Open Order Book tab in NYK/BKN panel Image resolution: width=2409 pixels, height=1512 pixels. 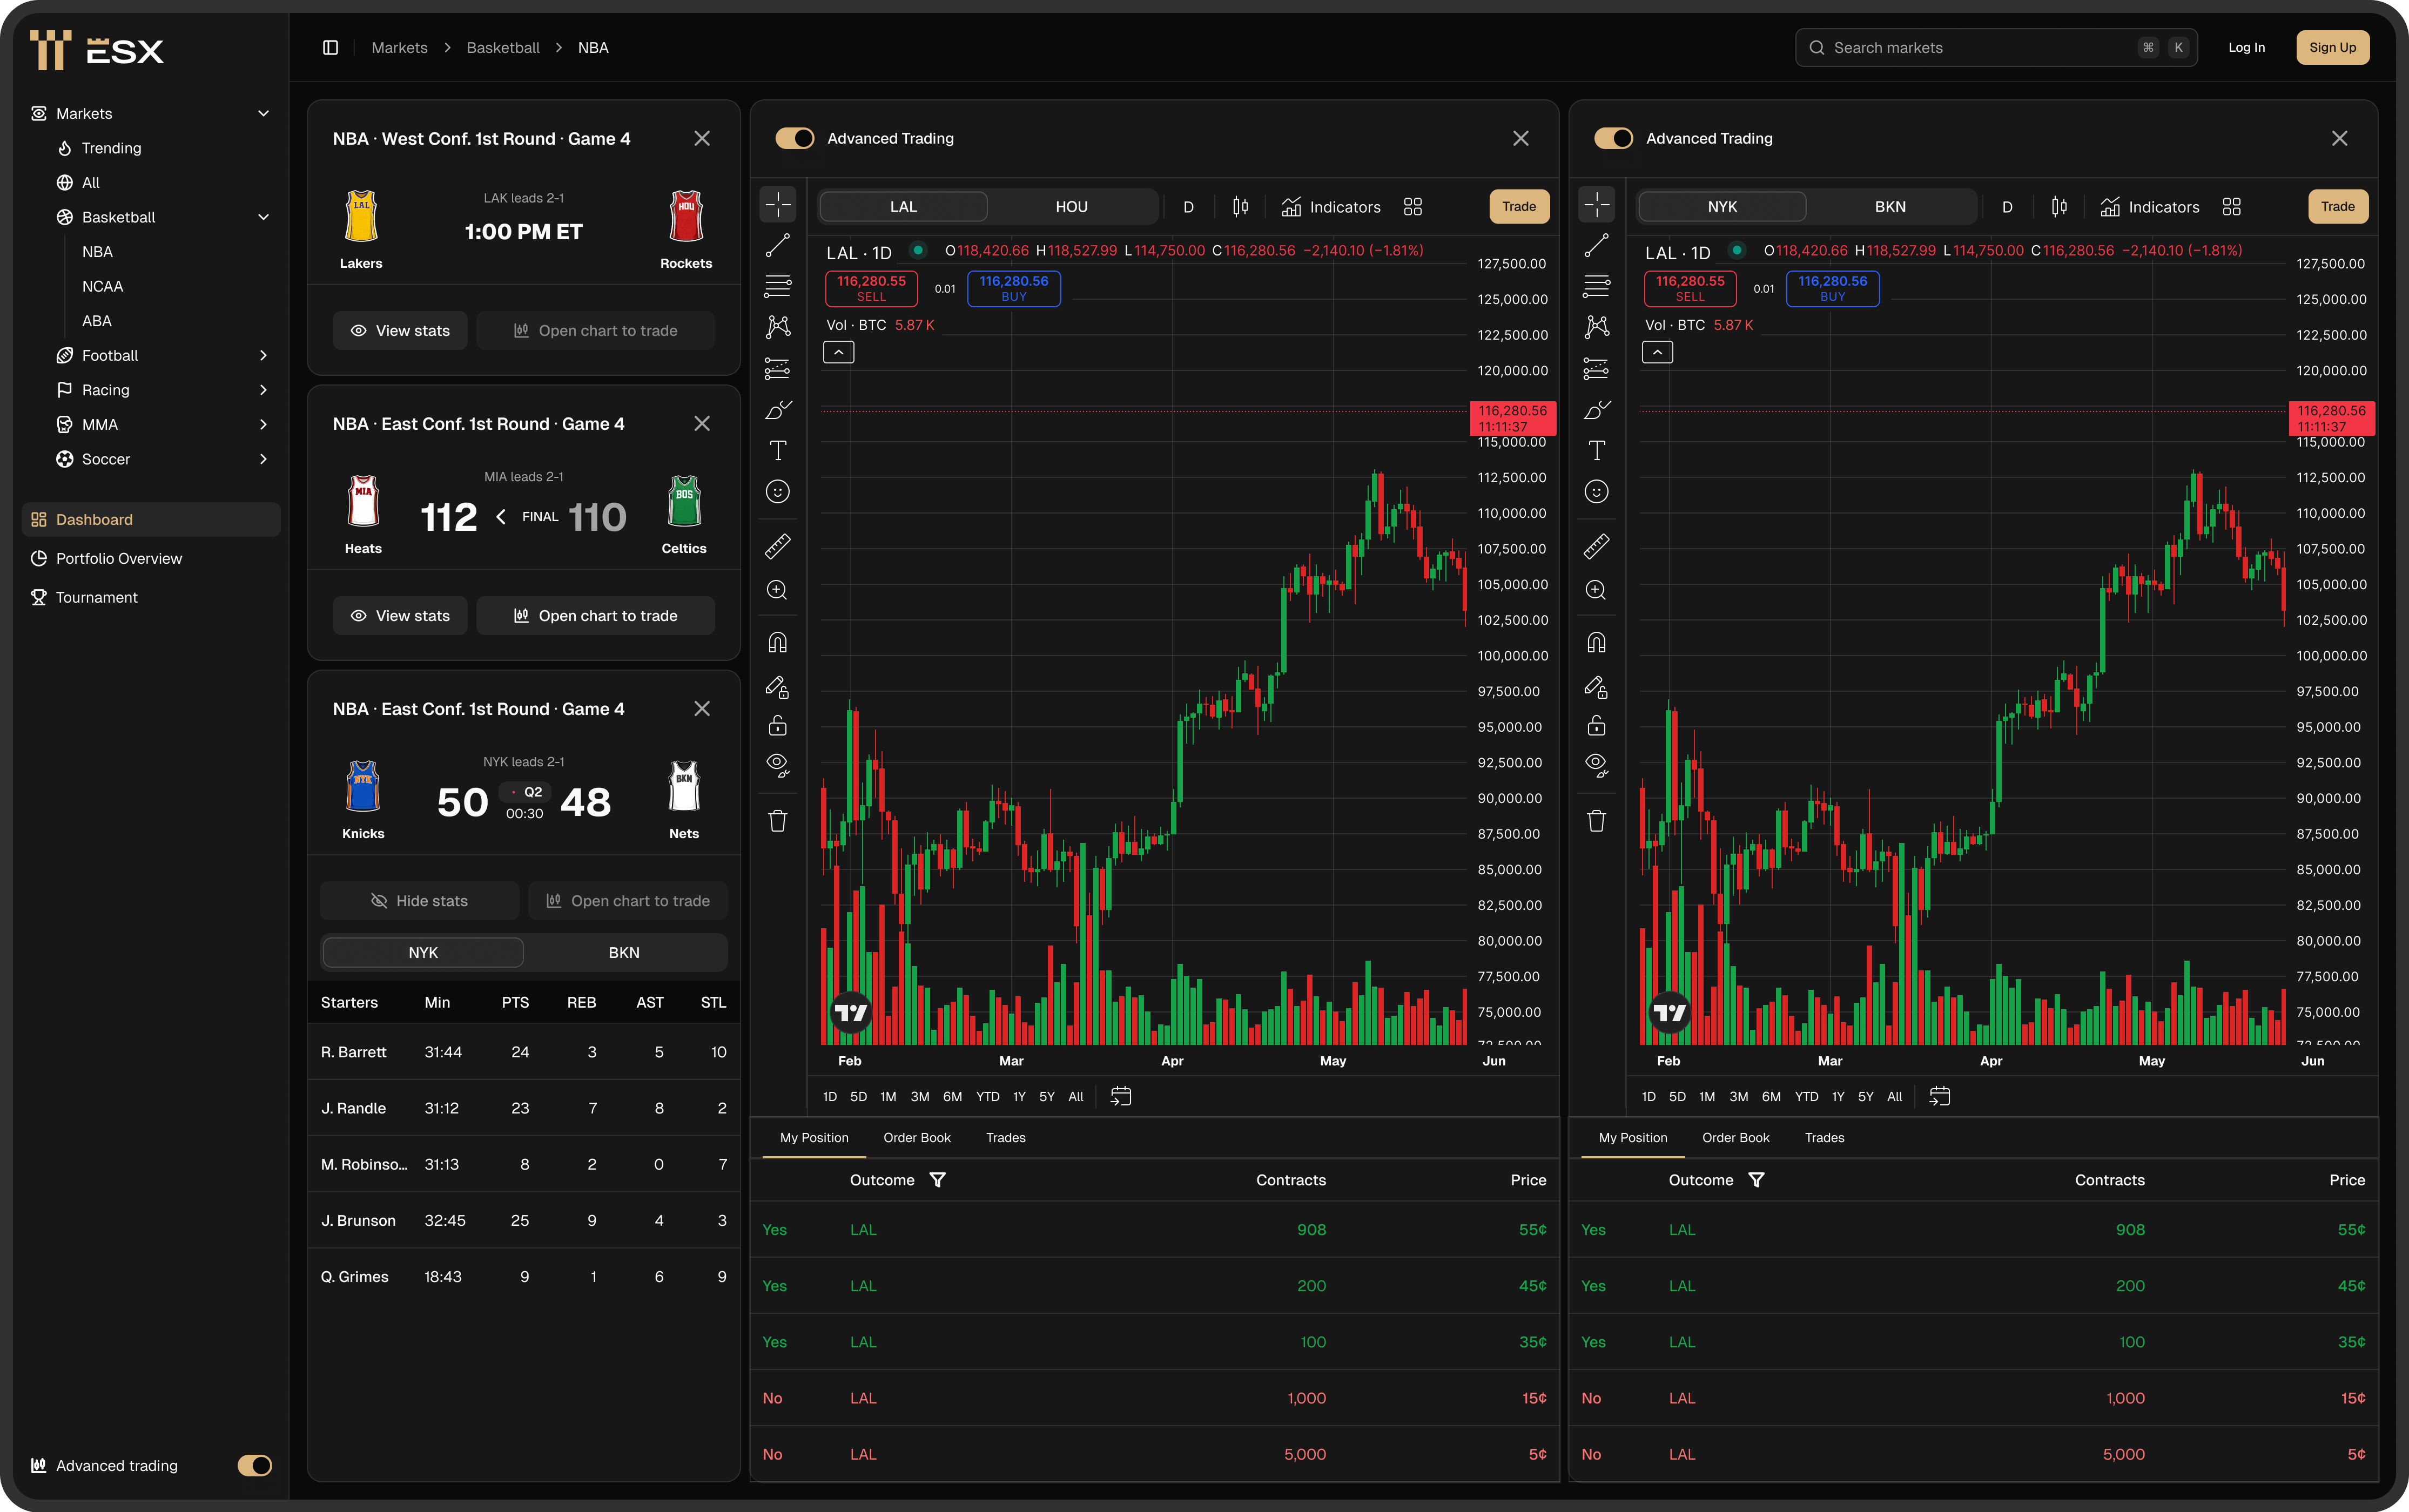(1735, 1137)
